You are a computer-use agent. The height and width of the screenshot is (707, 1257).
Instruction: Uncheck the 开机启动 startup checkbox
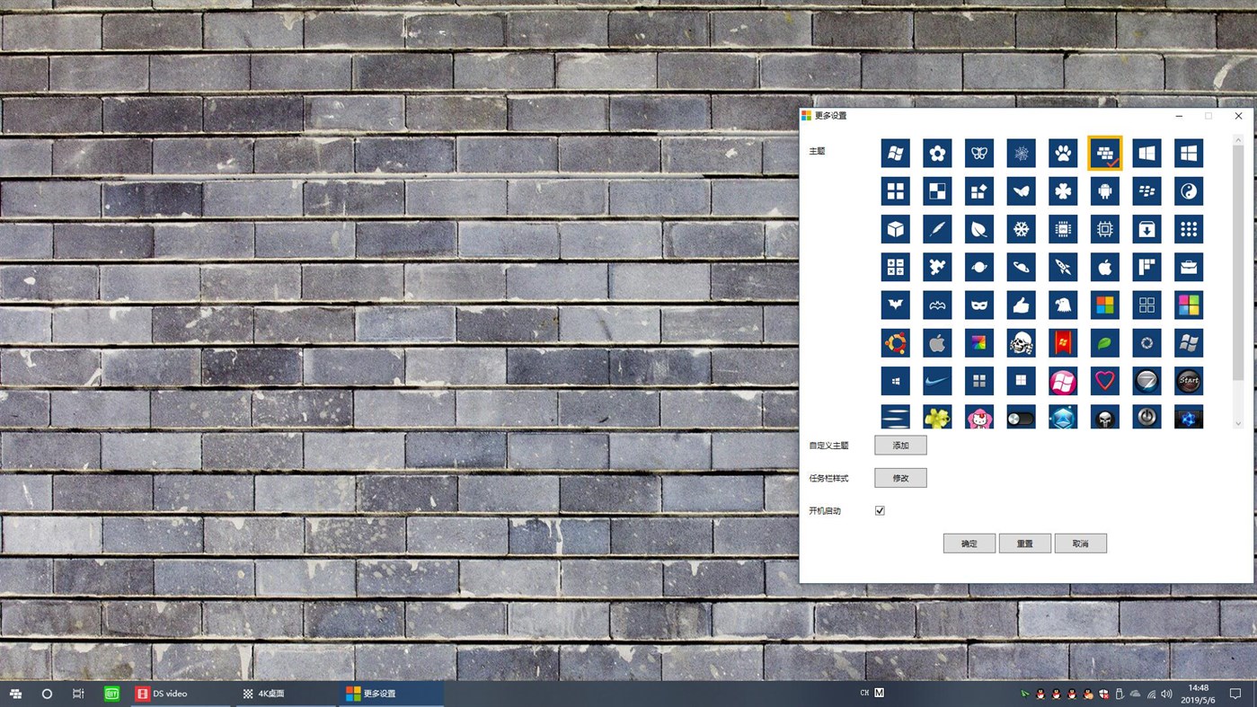[879, 509]
